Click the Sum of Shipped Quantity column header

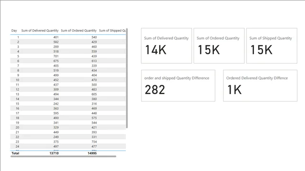point(112,30)
